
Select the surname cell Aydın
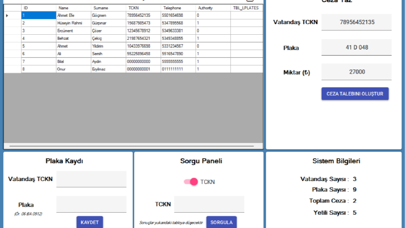(x=108, y=61)
